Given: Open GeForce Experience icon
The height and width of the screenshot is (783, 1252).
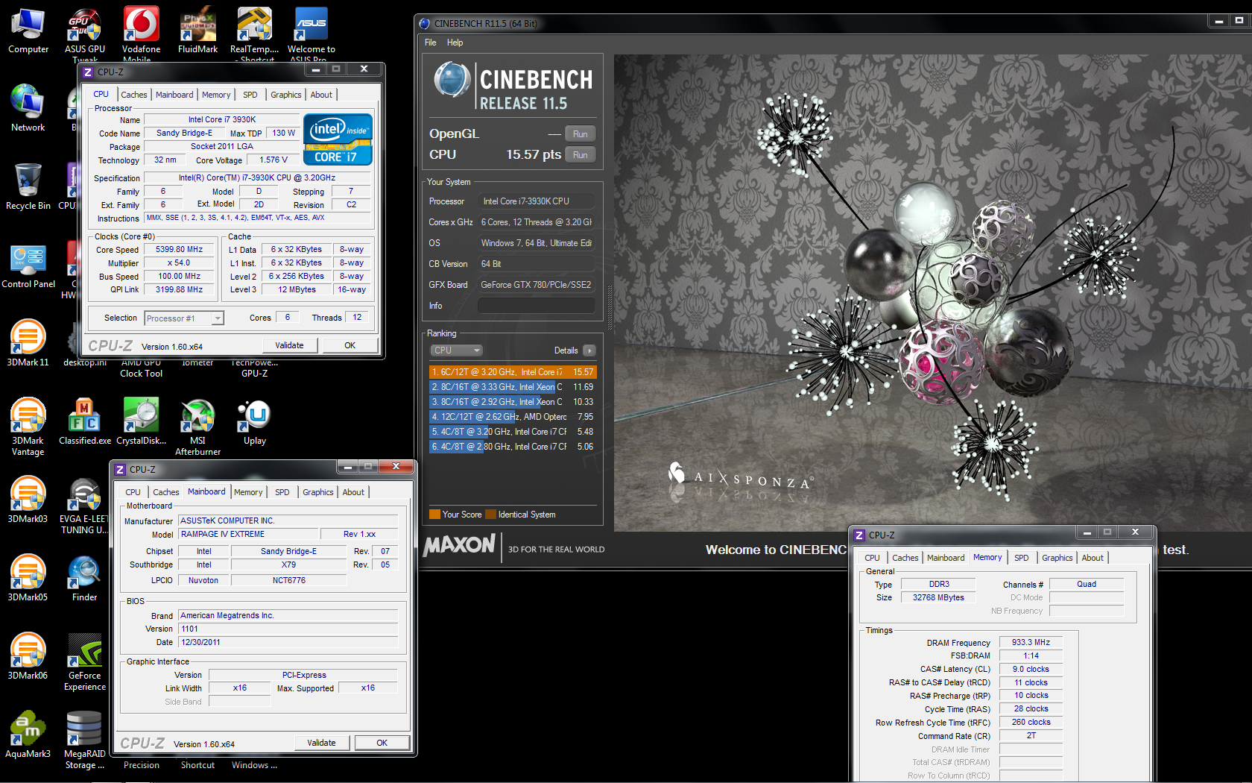Looking at the screenshot, I should [85, 662].
